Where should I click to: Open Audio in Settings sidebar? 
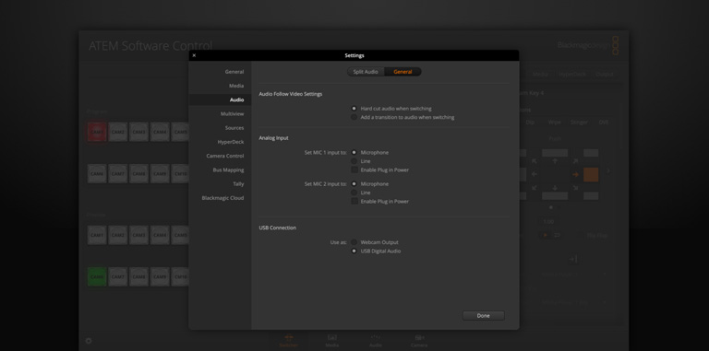pyautogui.click(x=220, y=99)
